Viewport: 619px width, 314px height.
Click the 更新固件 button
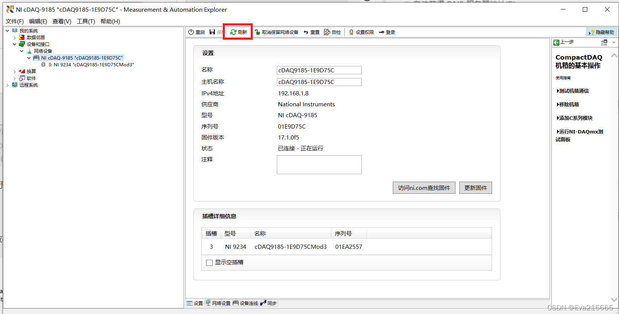(475, 188)
